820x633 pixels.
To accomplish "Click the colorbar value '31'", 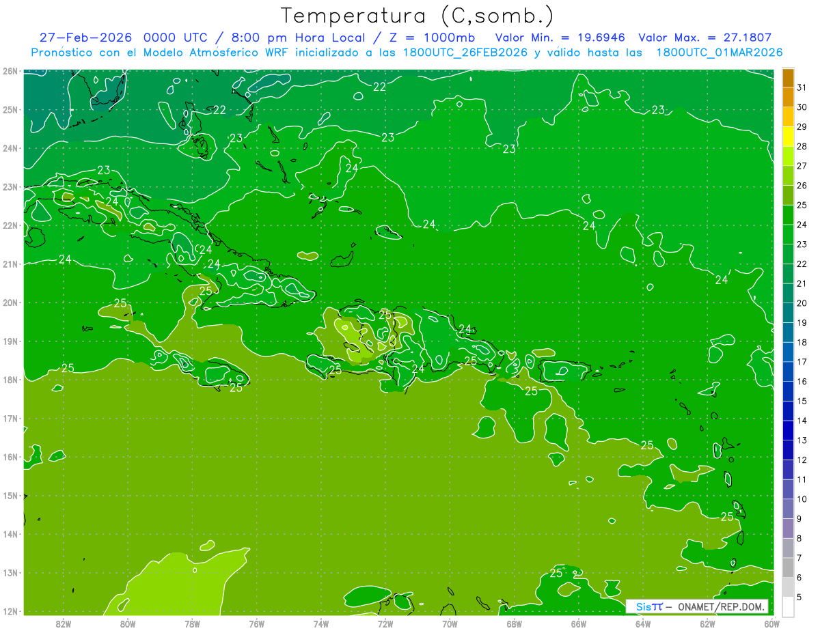I will 802,87.
